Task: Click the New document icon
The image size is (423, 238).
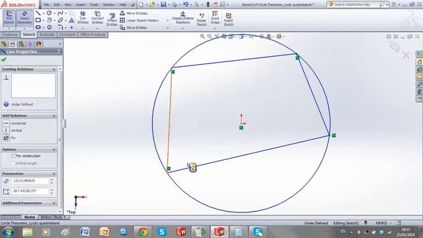Action: tap(141, 5)
